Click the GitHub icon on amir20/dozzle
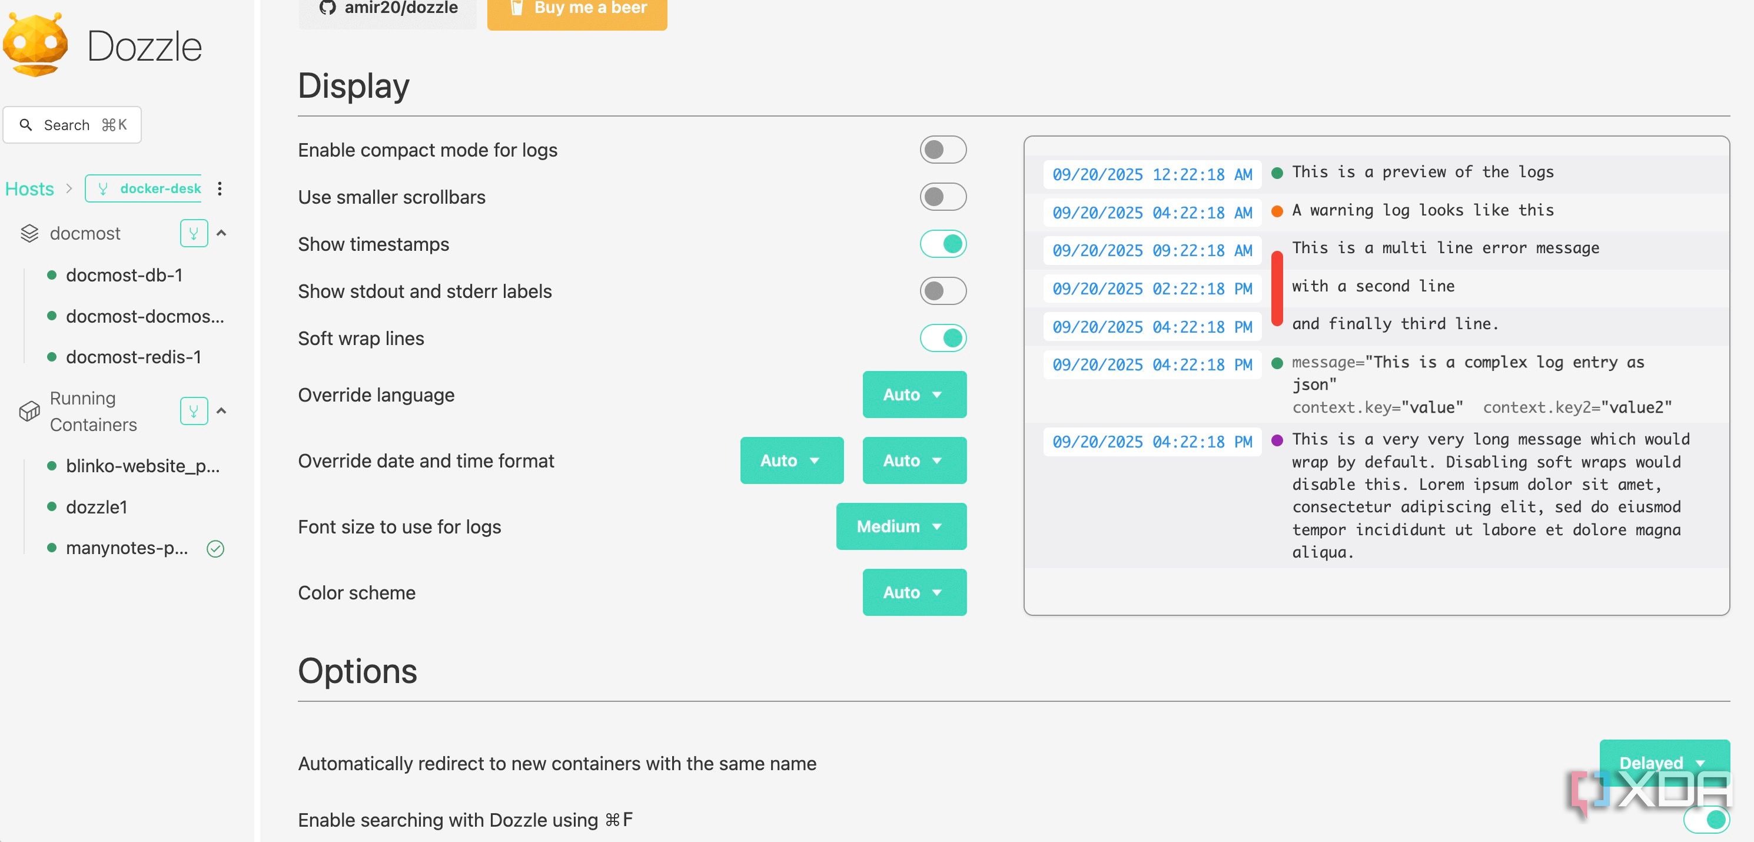The height and width of the screenshot is (842, 1754). [x=327, y=8]
